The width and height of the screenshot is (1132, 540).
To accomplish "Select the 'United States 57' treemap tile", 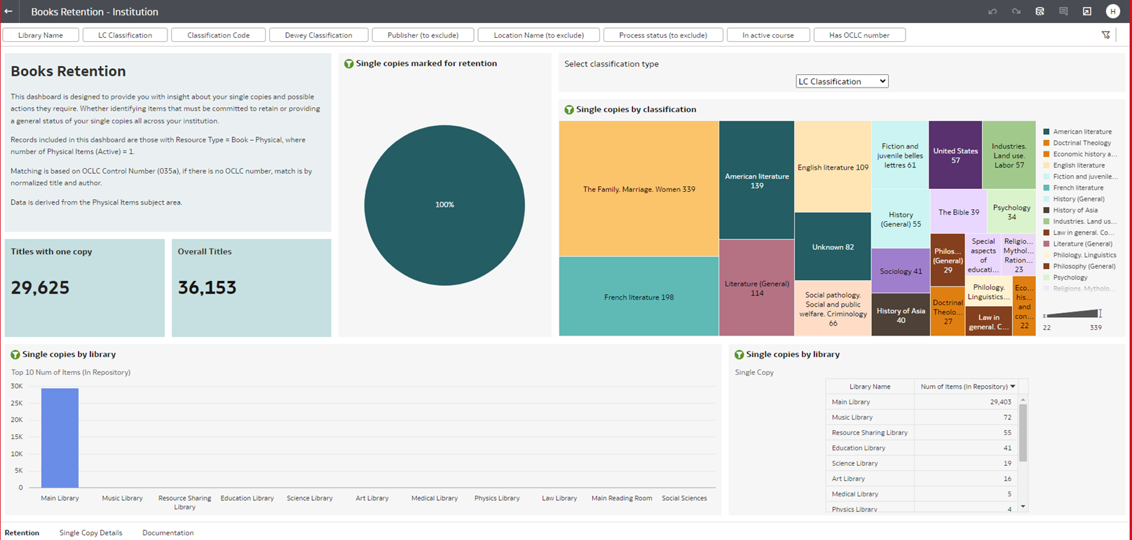I will pos(955,155).
